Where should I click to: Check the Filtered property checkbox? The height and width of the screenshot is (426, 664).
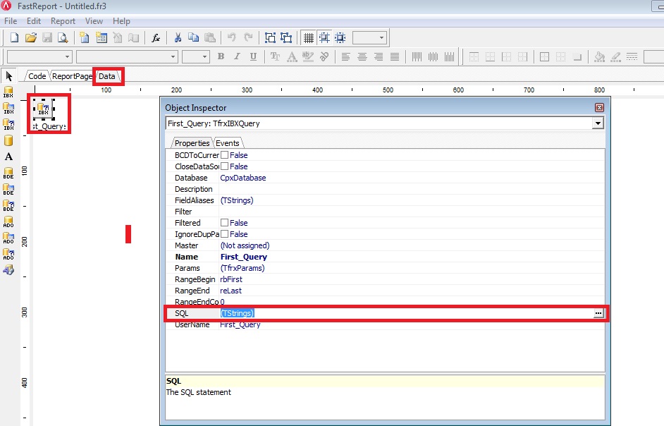coord(225,223)
